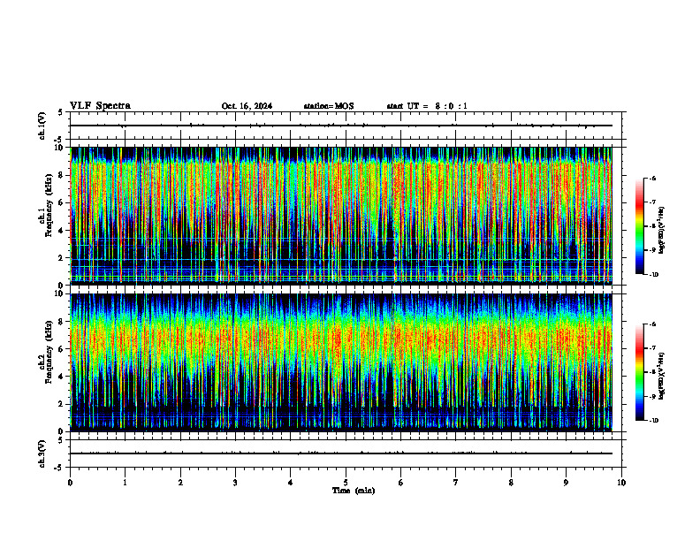Click inside the ch.1 frequency spectrogram
The image size is (700, 541).
346,216
